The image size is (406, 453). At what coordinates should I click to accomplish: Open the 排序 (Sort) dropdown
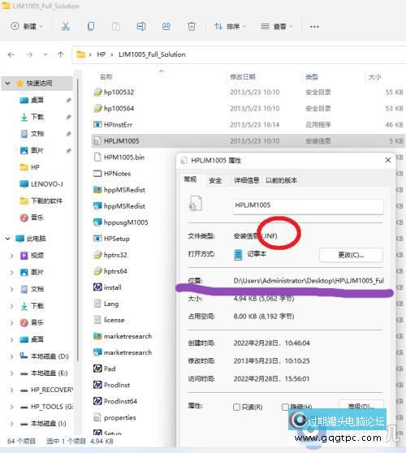click(x=230, y=27)
